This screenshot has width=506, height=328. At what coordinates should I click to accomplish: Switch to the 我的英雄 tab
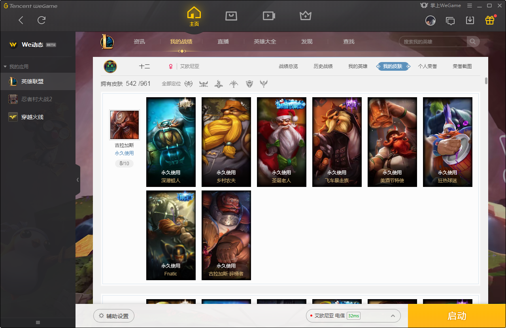click(358, 66)
